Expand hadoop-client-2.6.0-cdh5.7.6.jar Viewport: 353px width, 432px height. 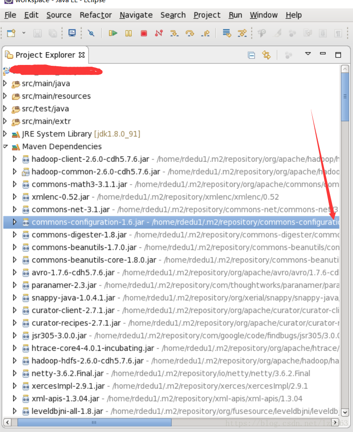tap(14, 159)
